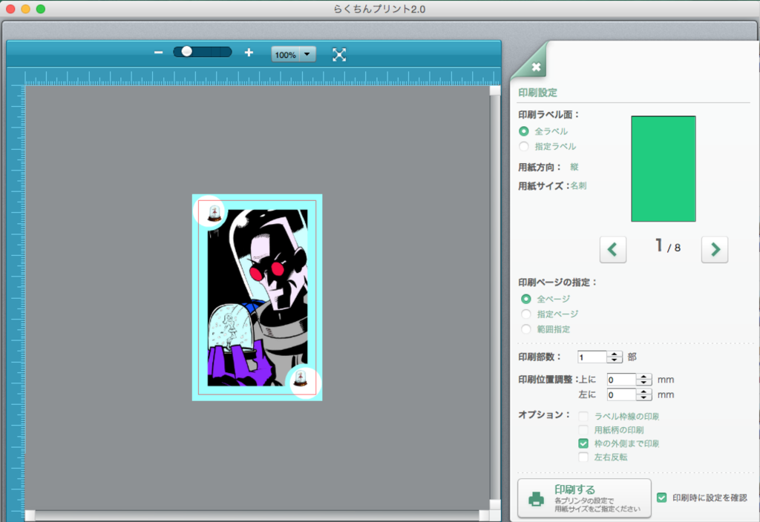Increase the 左に offset stepper up arrow
760x522 pixels.
point(643,391)
